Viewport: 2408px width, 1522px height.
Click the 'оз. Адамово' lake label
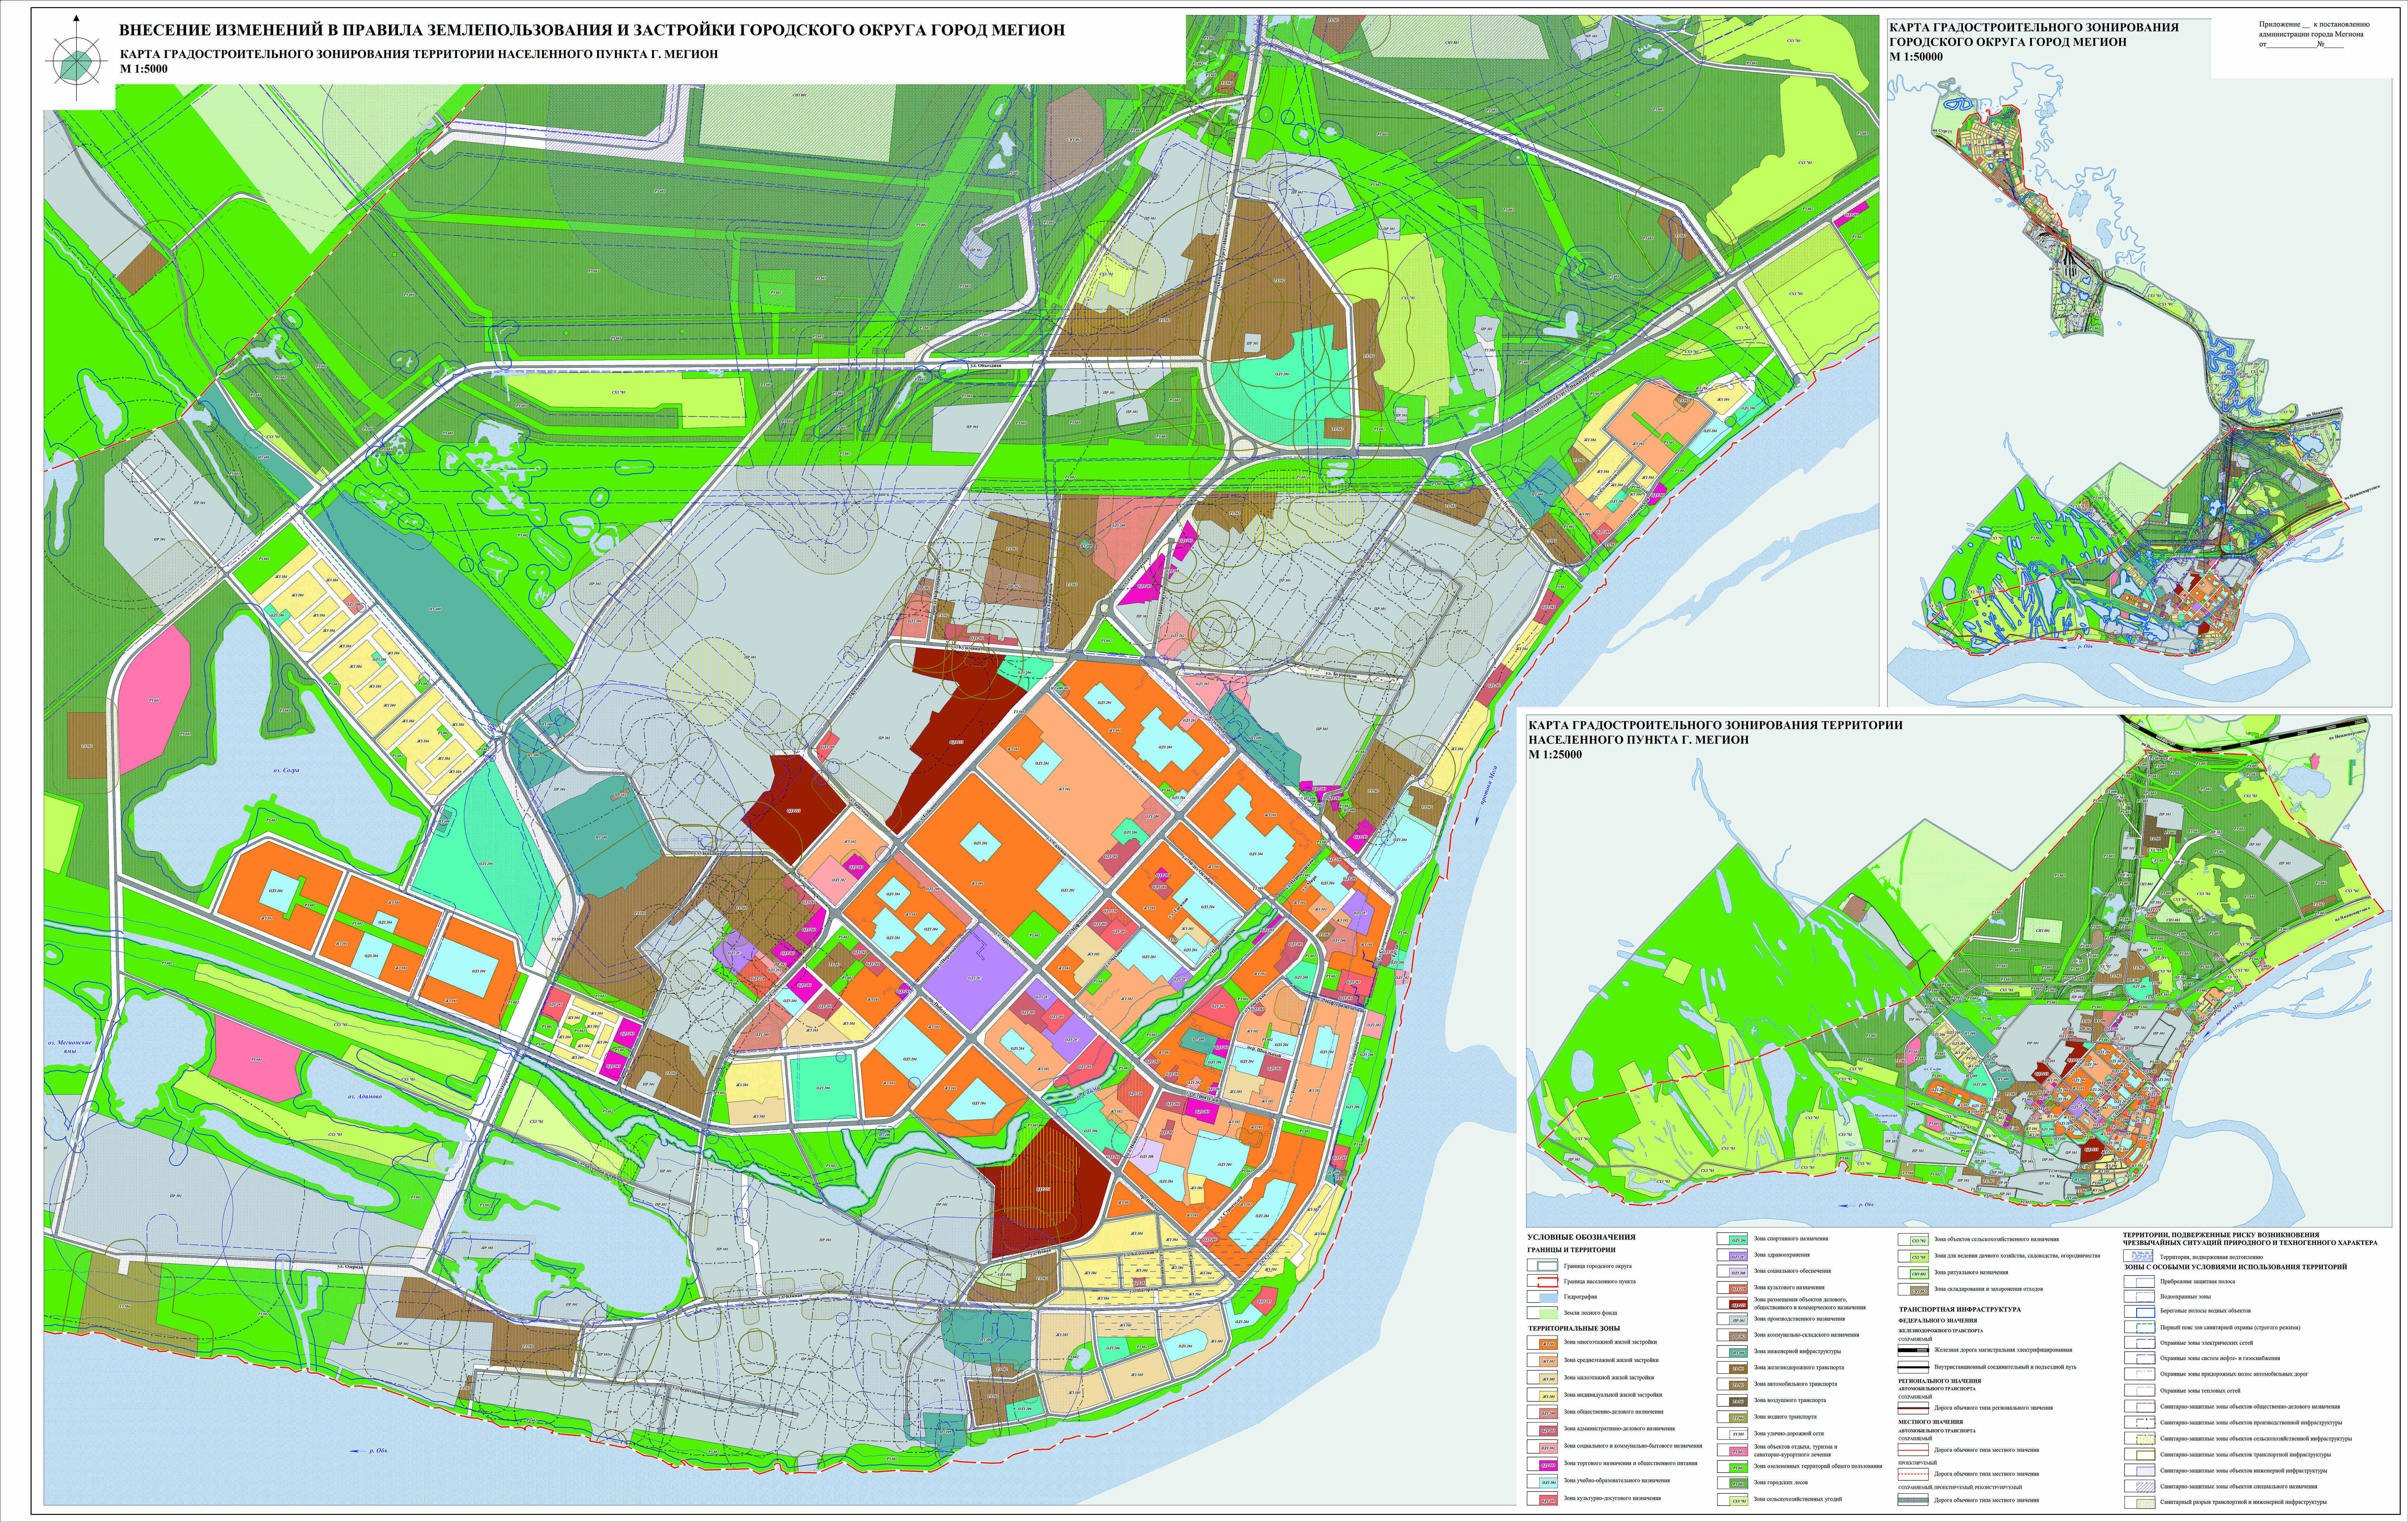[365, 1096]
